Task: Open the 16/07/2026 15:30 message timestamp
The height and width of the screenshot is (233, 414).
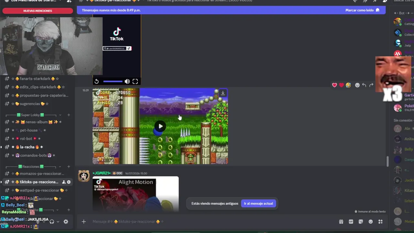Action: pyautogui.click(x=136, y=173)
